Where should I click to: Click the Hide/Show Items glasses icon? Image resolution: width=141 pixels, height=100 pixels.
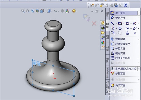(x=55, y=11)
